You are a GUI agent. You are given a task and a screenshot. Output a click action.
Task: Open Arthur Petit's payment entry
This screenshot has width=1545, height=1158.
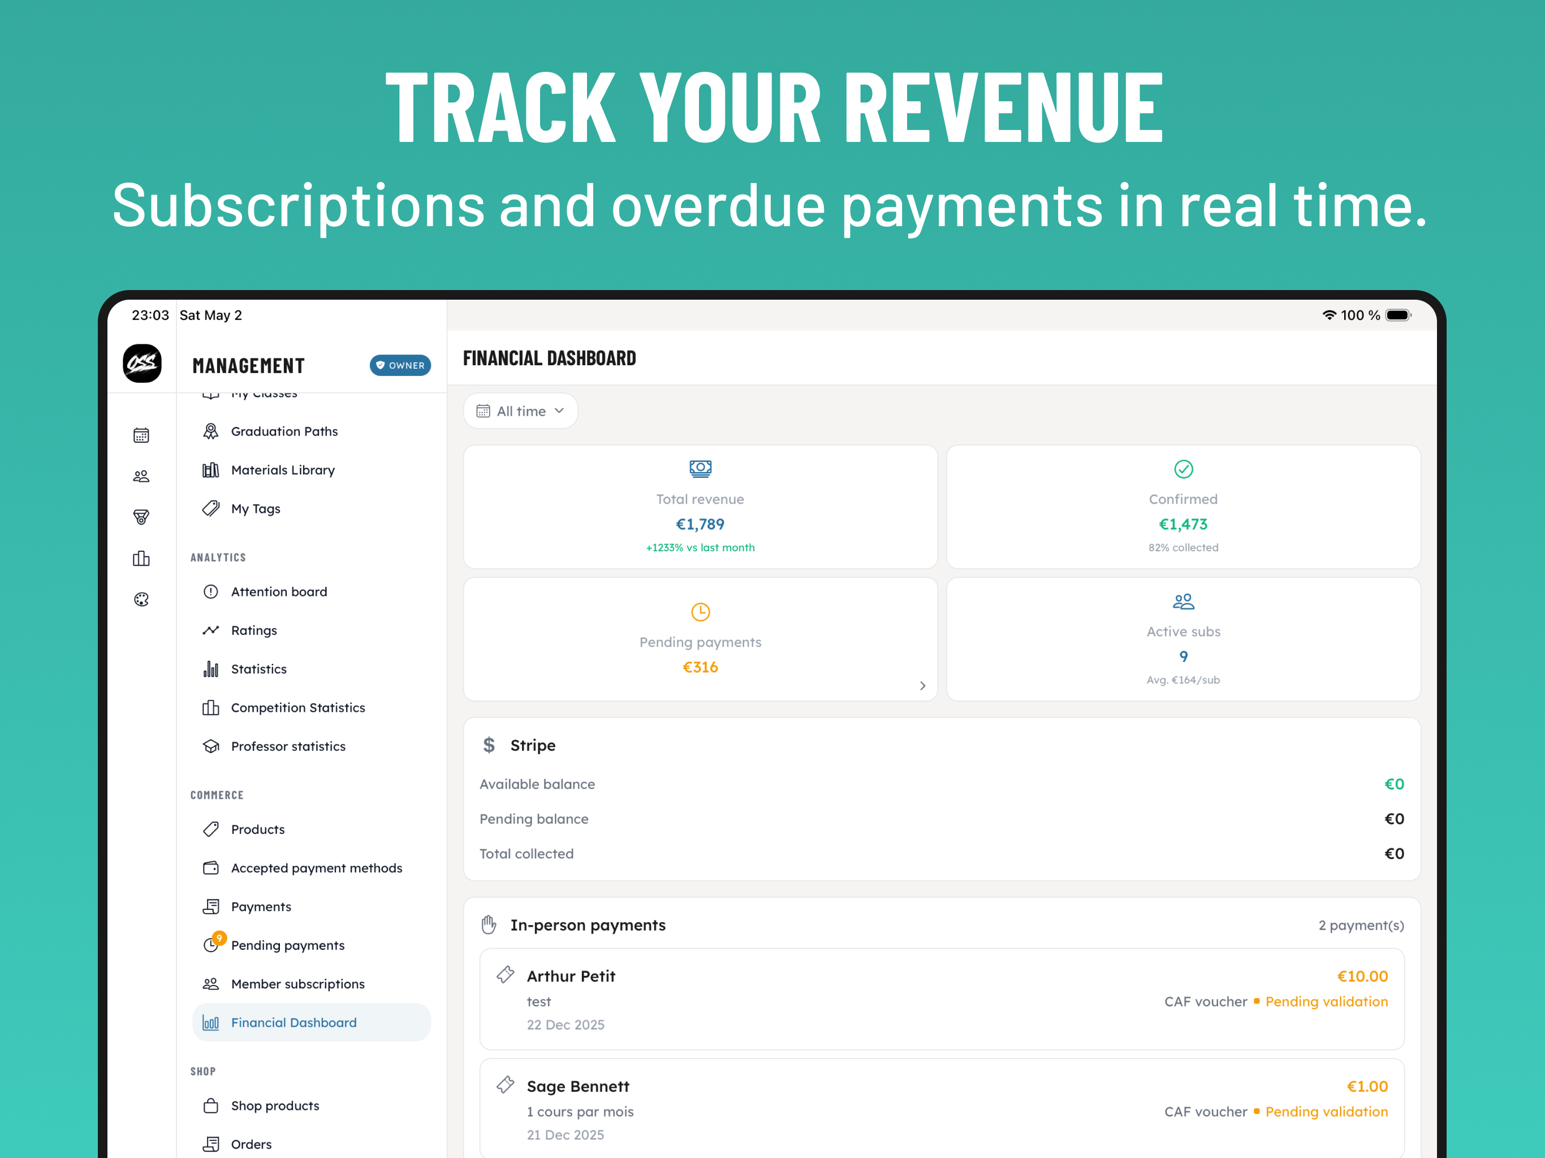coord(942,999)
